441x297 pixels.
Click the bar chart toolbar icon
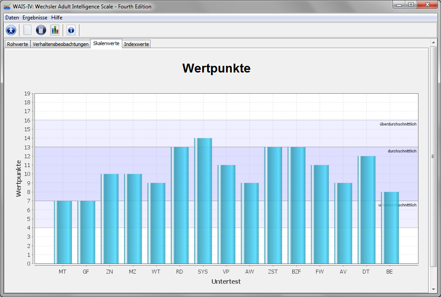point(55,30)
